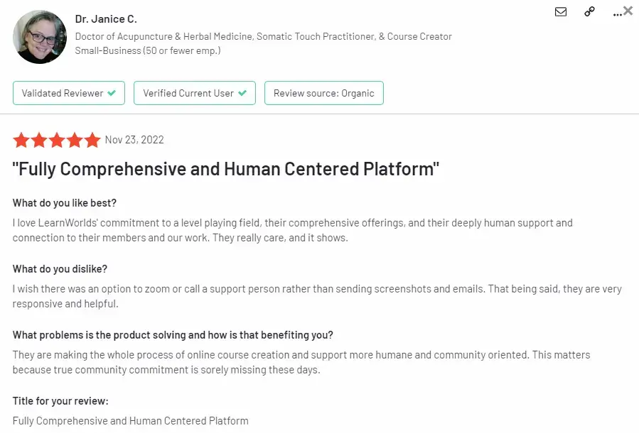Click the Review source: Organic badge
This screenshot has height=433, width=639.
coord(324,93)
